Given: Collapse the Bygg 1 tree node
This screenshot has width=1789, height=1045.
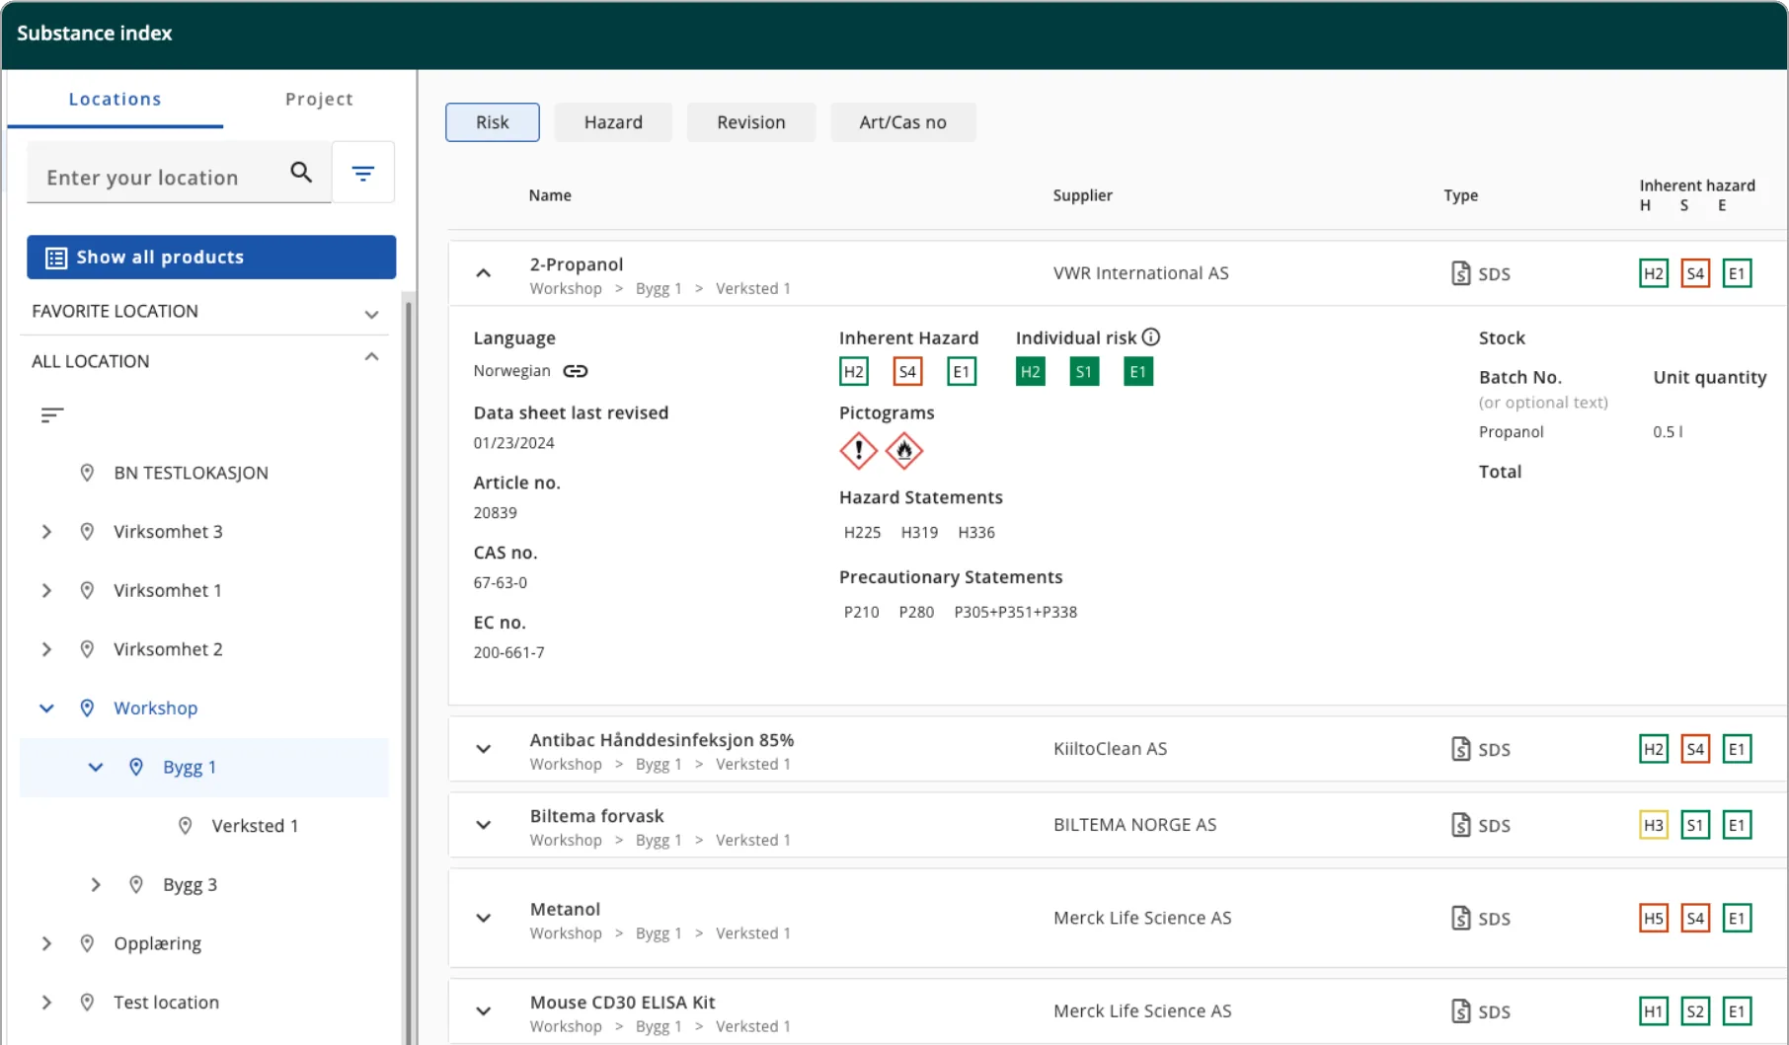Looking at the screenshot, I should (96, 767).
